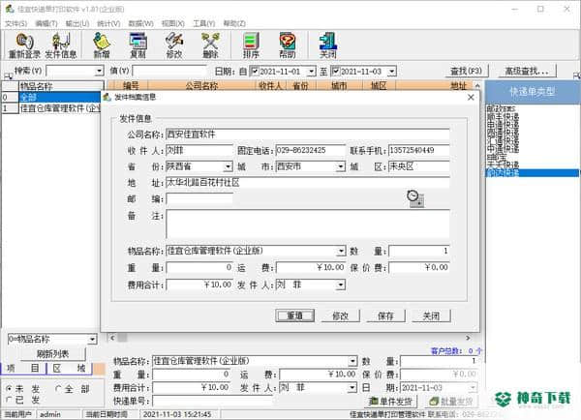The height and width of the screenshot is (420, 581).
Task: Select the 全部 radio button
Action: click(58, 389)
